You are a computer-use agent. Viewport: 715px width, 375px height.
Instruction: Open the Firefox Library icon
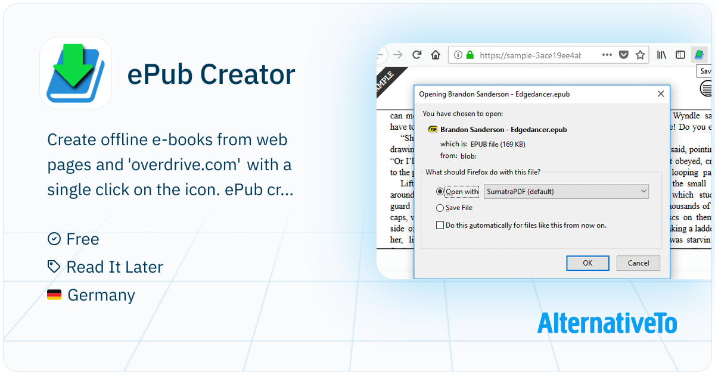[x=661, y=55]
